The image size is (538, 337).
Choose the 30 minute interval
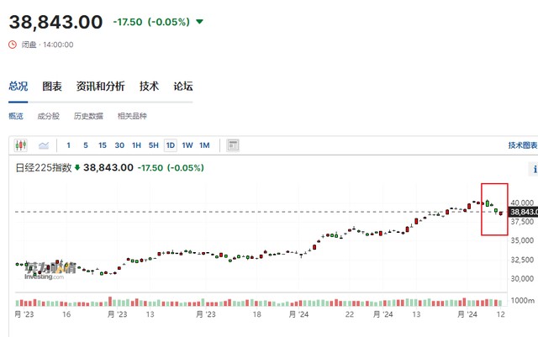point(119,145)
